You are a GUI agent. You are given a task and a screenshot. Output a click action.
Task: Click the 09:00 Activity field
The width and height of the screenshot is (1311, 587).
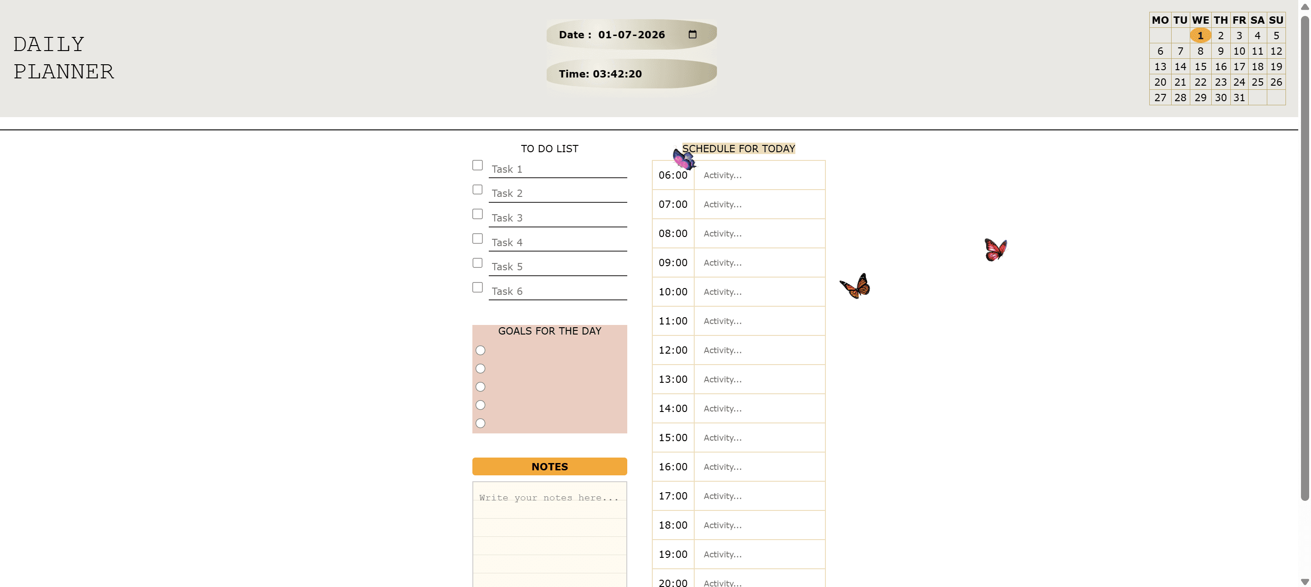point(759,263)
